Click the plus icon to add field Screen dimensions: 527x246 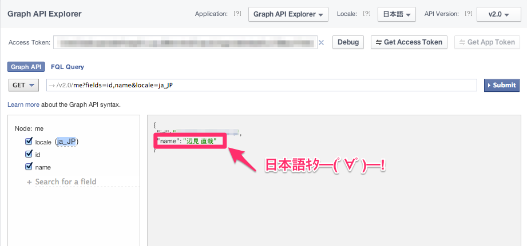(x=29, y=182)
